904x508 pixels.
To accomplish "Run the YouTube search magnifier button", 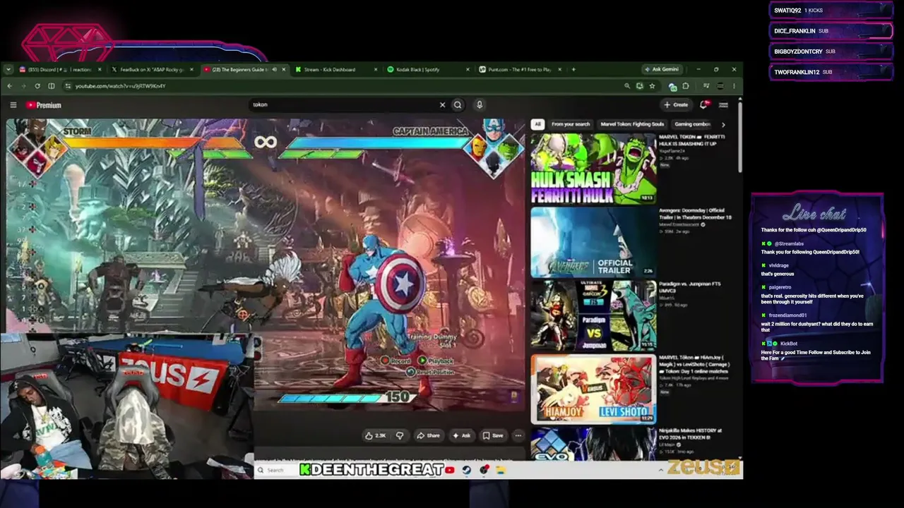I will click(458, 104).
